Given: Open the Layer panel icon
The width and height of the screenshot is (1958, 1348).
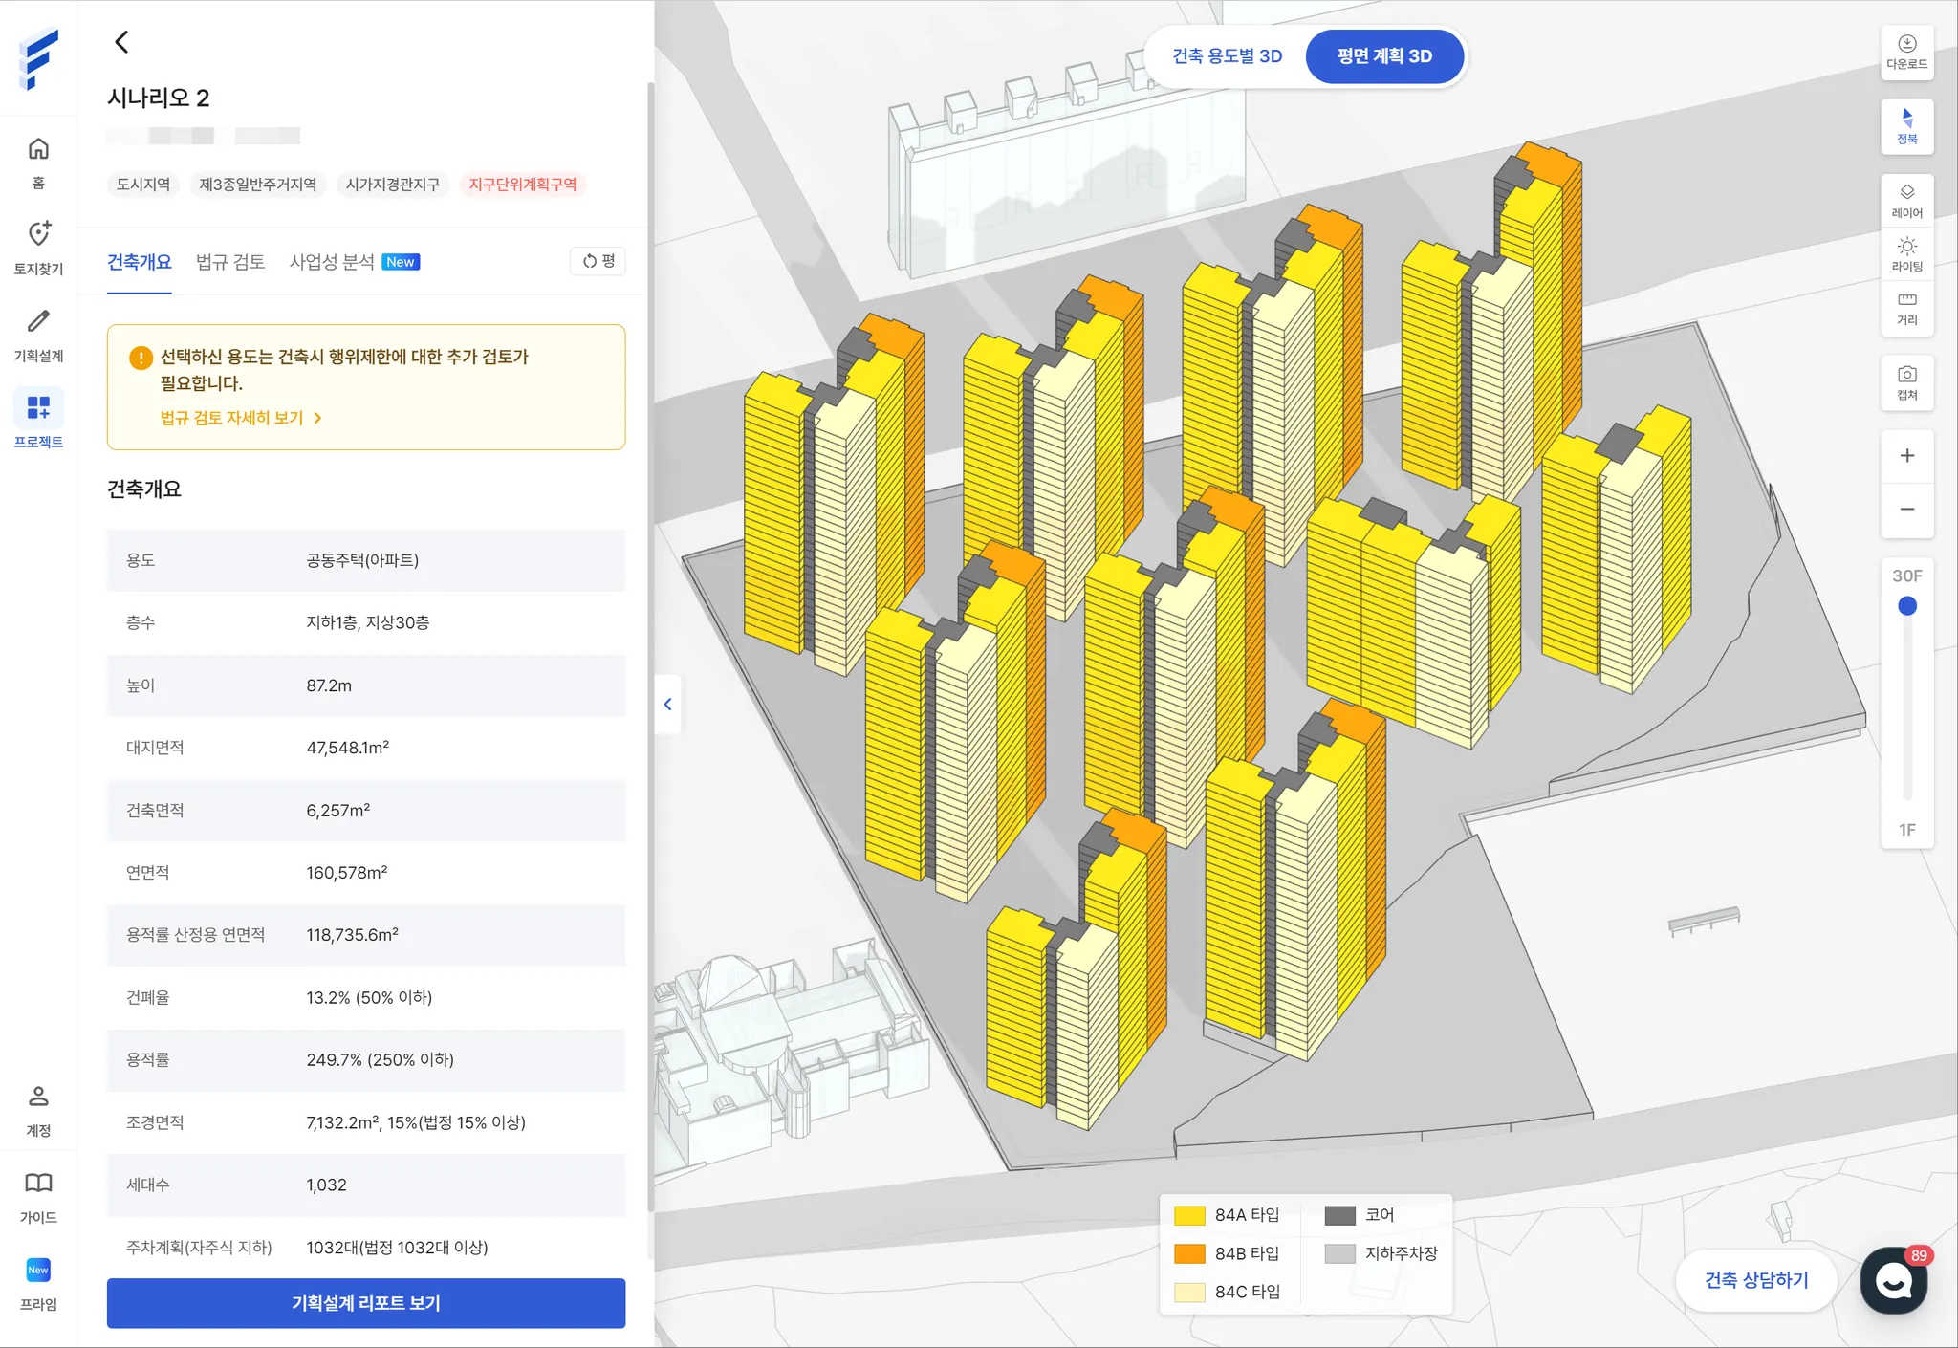Looking at the screenshot, I should click(1906, 200).
